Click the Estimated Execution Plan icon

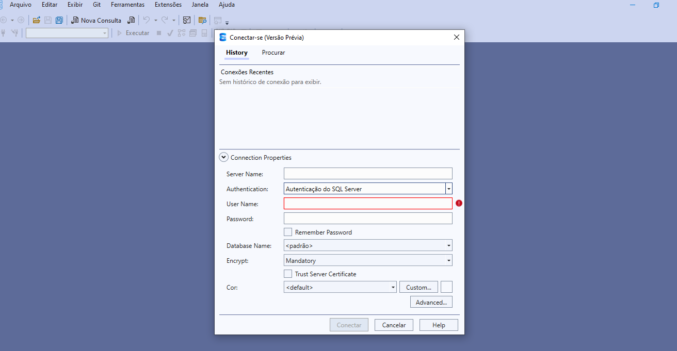(182, 33)
